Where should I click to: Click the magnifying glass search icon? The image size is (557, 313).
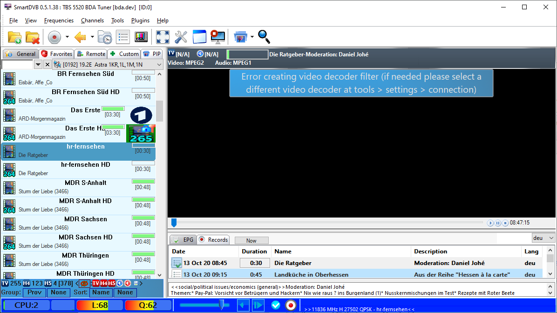coord(264,37)
